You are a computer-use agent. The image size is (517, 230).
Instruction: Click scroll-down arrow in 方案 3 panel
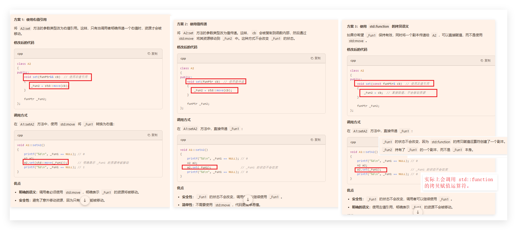pos(418,212)
